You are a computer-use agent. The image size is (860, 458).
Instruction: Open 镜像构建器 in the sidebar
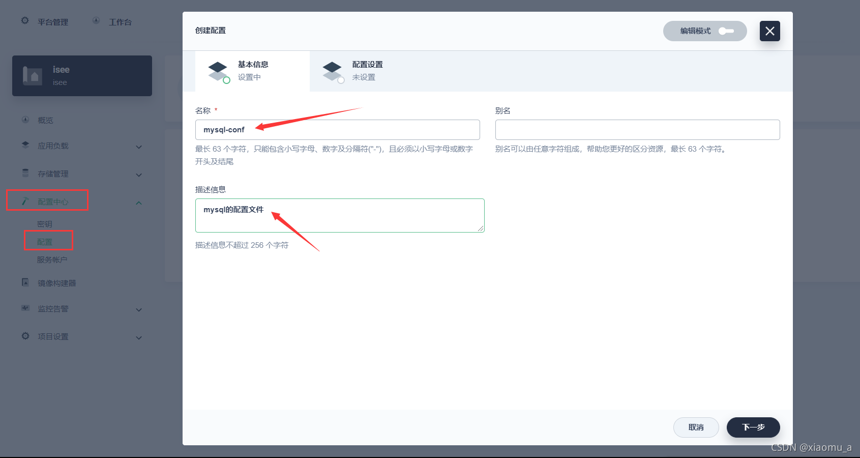tap(57, 283)
